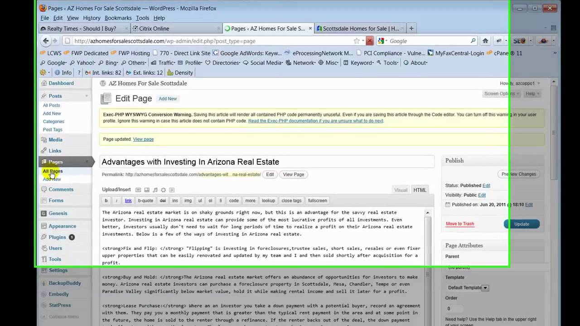580x326 pixels.
Task: Select the HTML editor tab
Action: pos(420,190)
